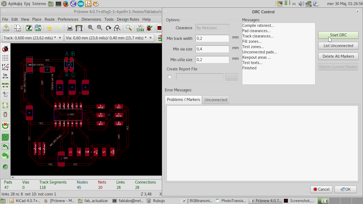Screen dimensions: 363x204
Task: Toggle ratsnest display icon
Action: 5,105
